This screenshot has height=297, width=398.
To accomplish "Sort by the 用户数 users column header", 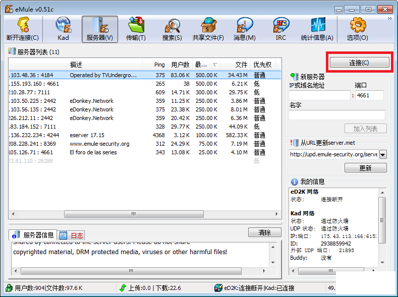I will click(180, 65).
